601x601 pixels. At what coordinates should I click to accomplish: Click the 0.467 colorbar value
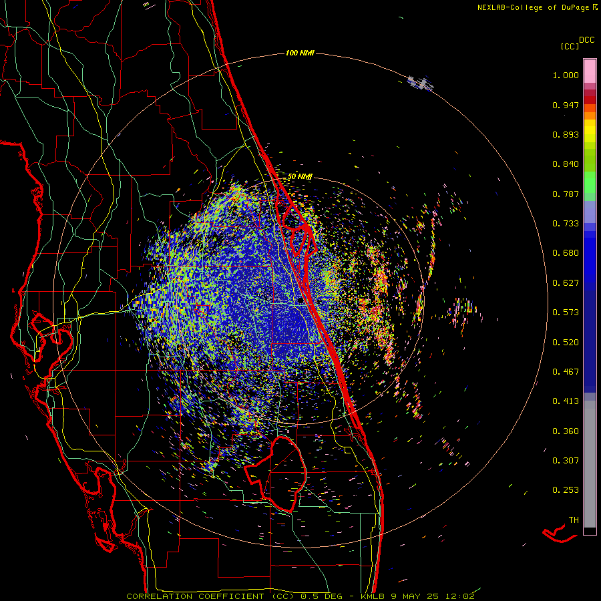[566, 372]
